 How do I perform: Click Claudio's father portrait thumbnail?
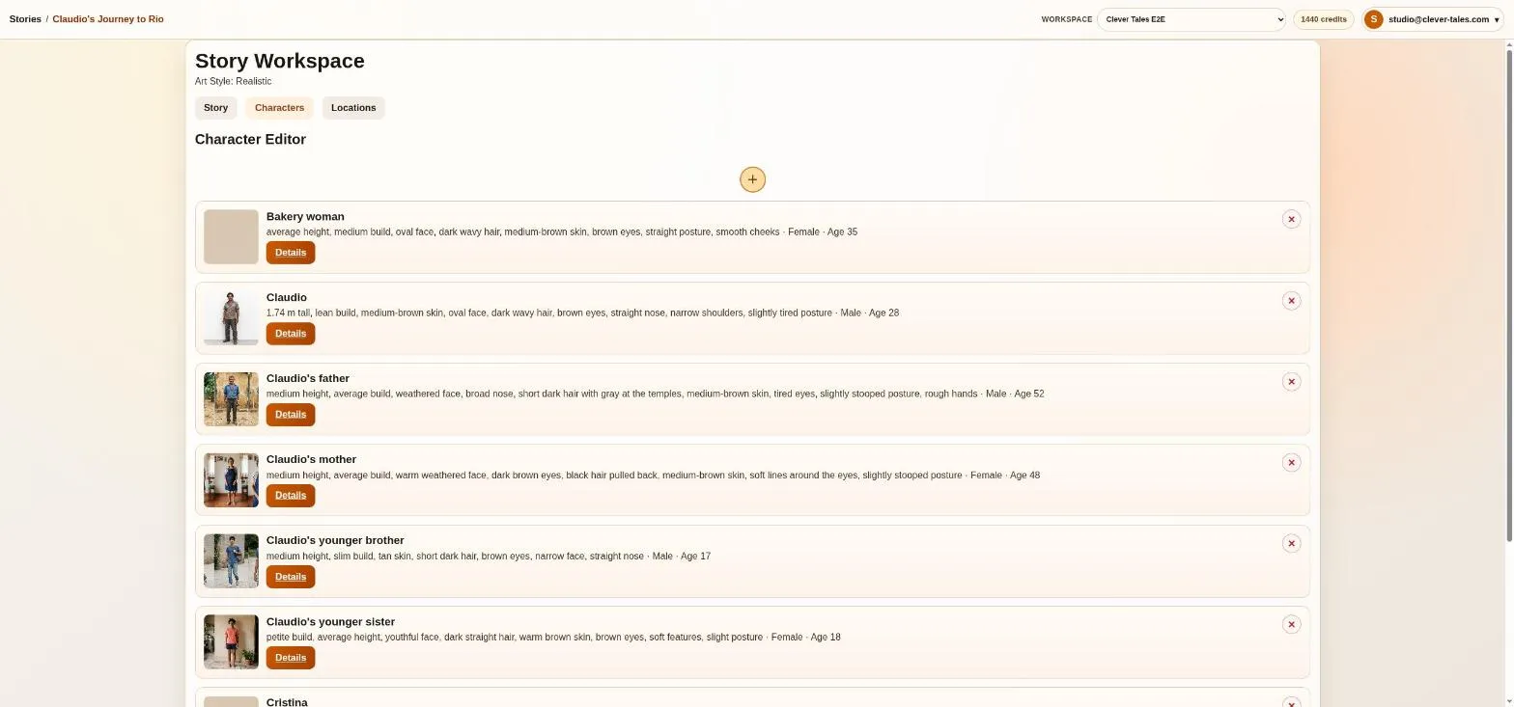tap(231, 399)
